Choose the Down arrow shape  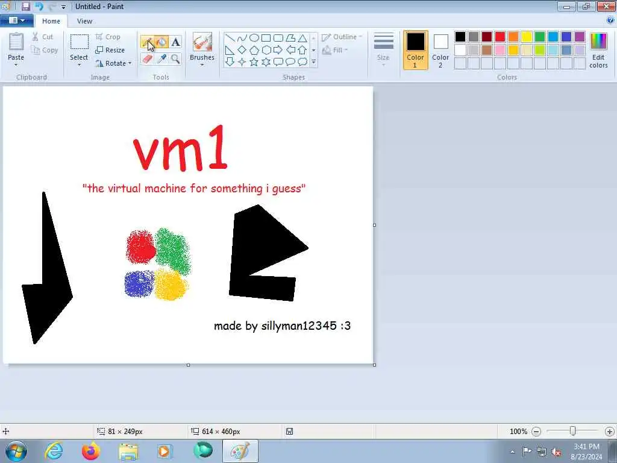click(230, 62)
